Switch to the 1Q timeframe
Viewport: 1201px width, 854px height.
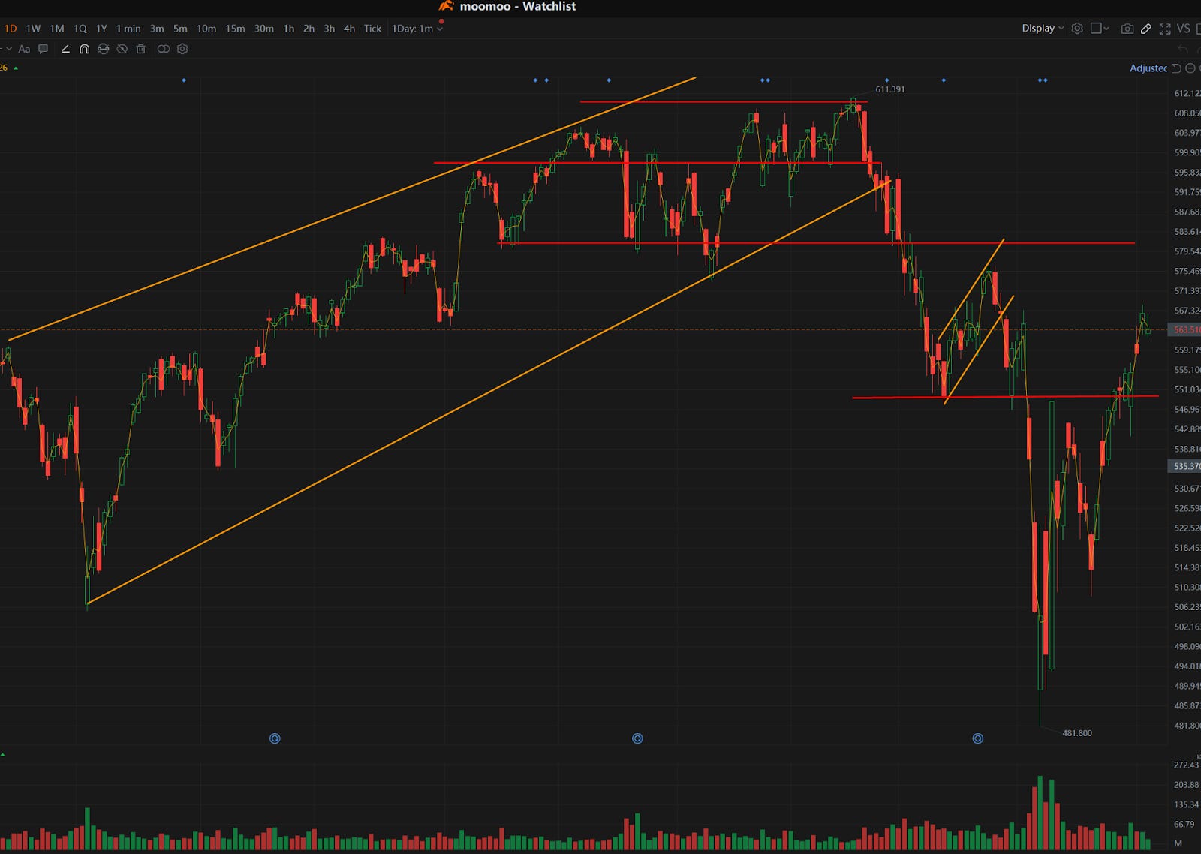80,29
